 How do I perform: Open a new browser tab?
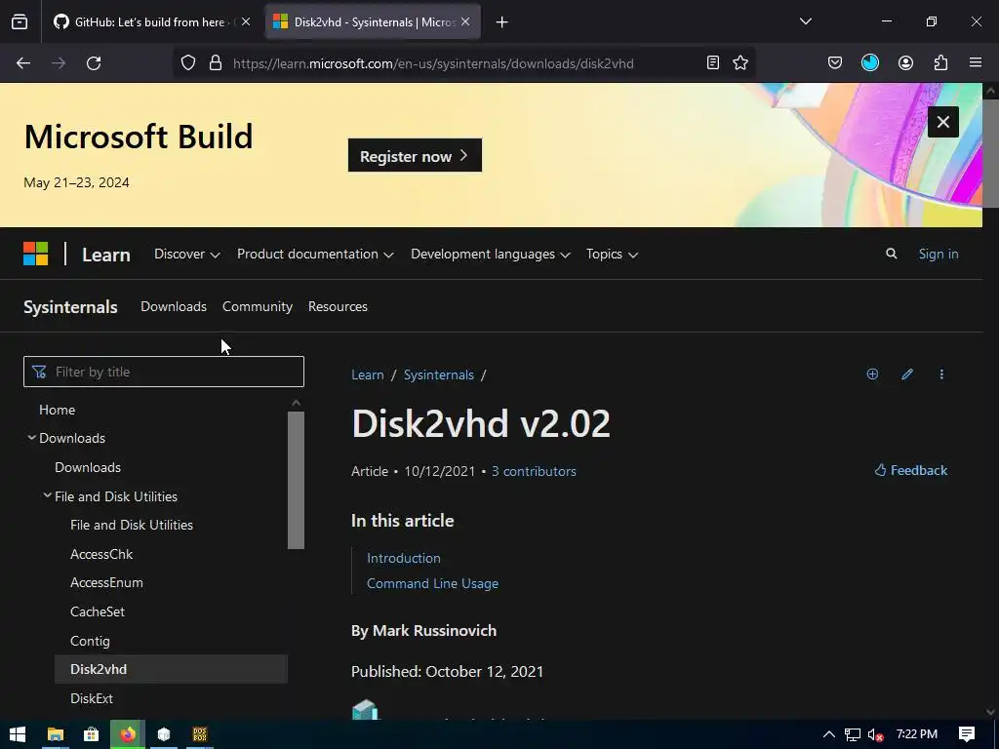[x=502, y=22]
